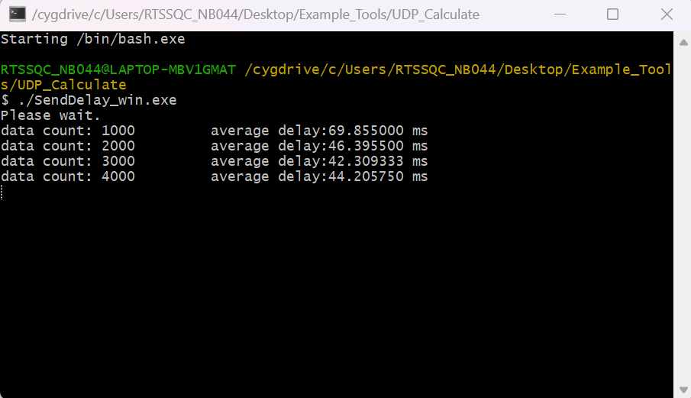Click the 'data count: 3000' text
Image resolution: width=691 pixels, height=398 pixels.
(68, 161)
